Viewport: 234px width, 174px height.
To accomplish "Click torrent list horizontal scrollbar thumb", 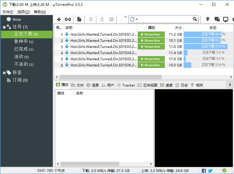I will coord(111,77).
